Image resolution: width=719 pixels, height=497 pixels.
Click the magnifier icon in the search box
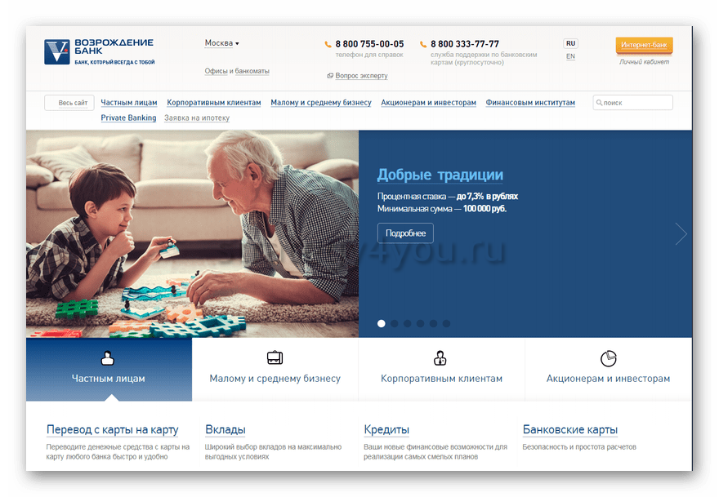click(x=599, y=103)
